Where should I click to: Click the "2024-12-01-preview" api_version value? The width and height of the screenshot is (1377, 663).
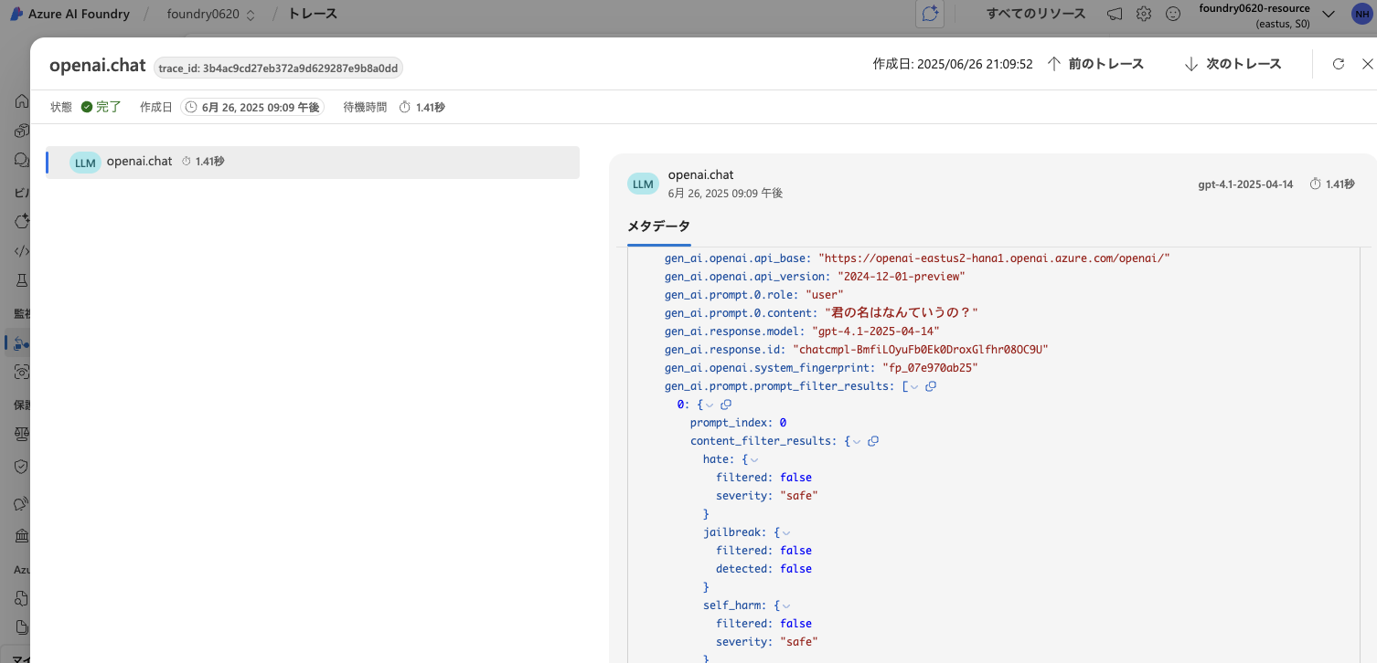point(901,277)
